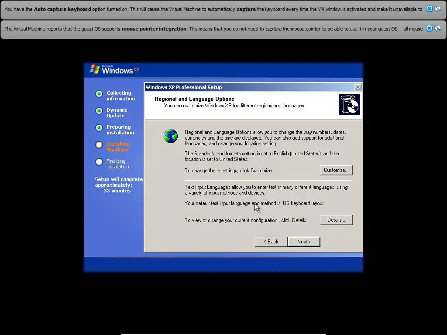Screen dimensions: 447x335
Task: Open the Details... text input configuration
Action: (336, 220)
